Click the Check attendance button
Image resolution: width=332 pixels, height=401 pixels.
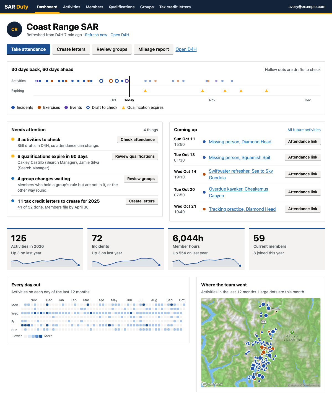click(138, 139)
